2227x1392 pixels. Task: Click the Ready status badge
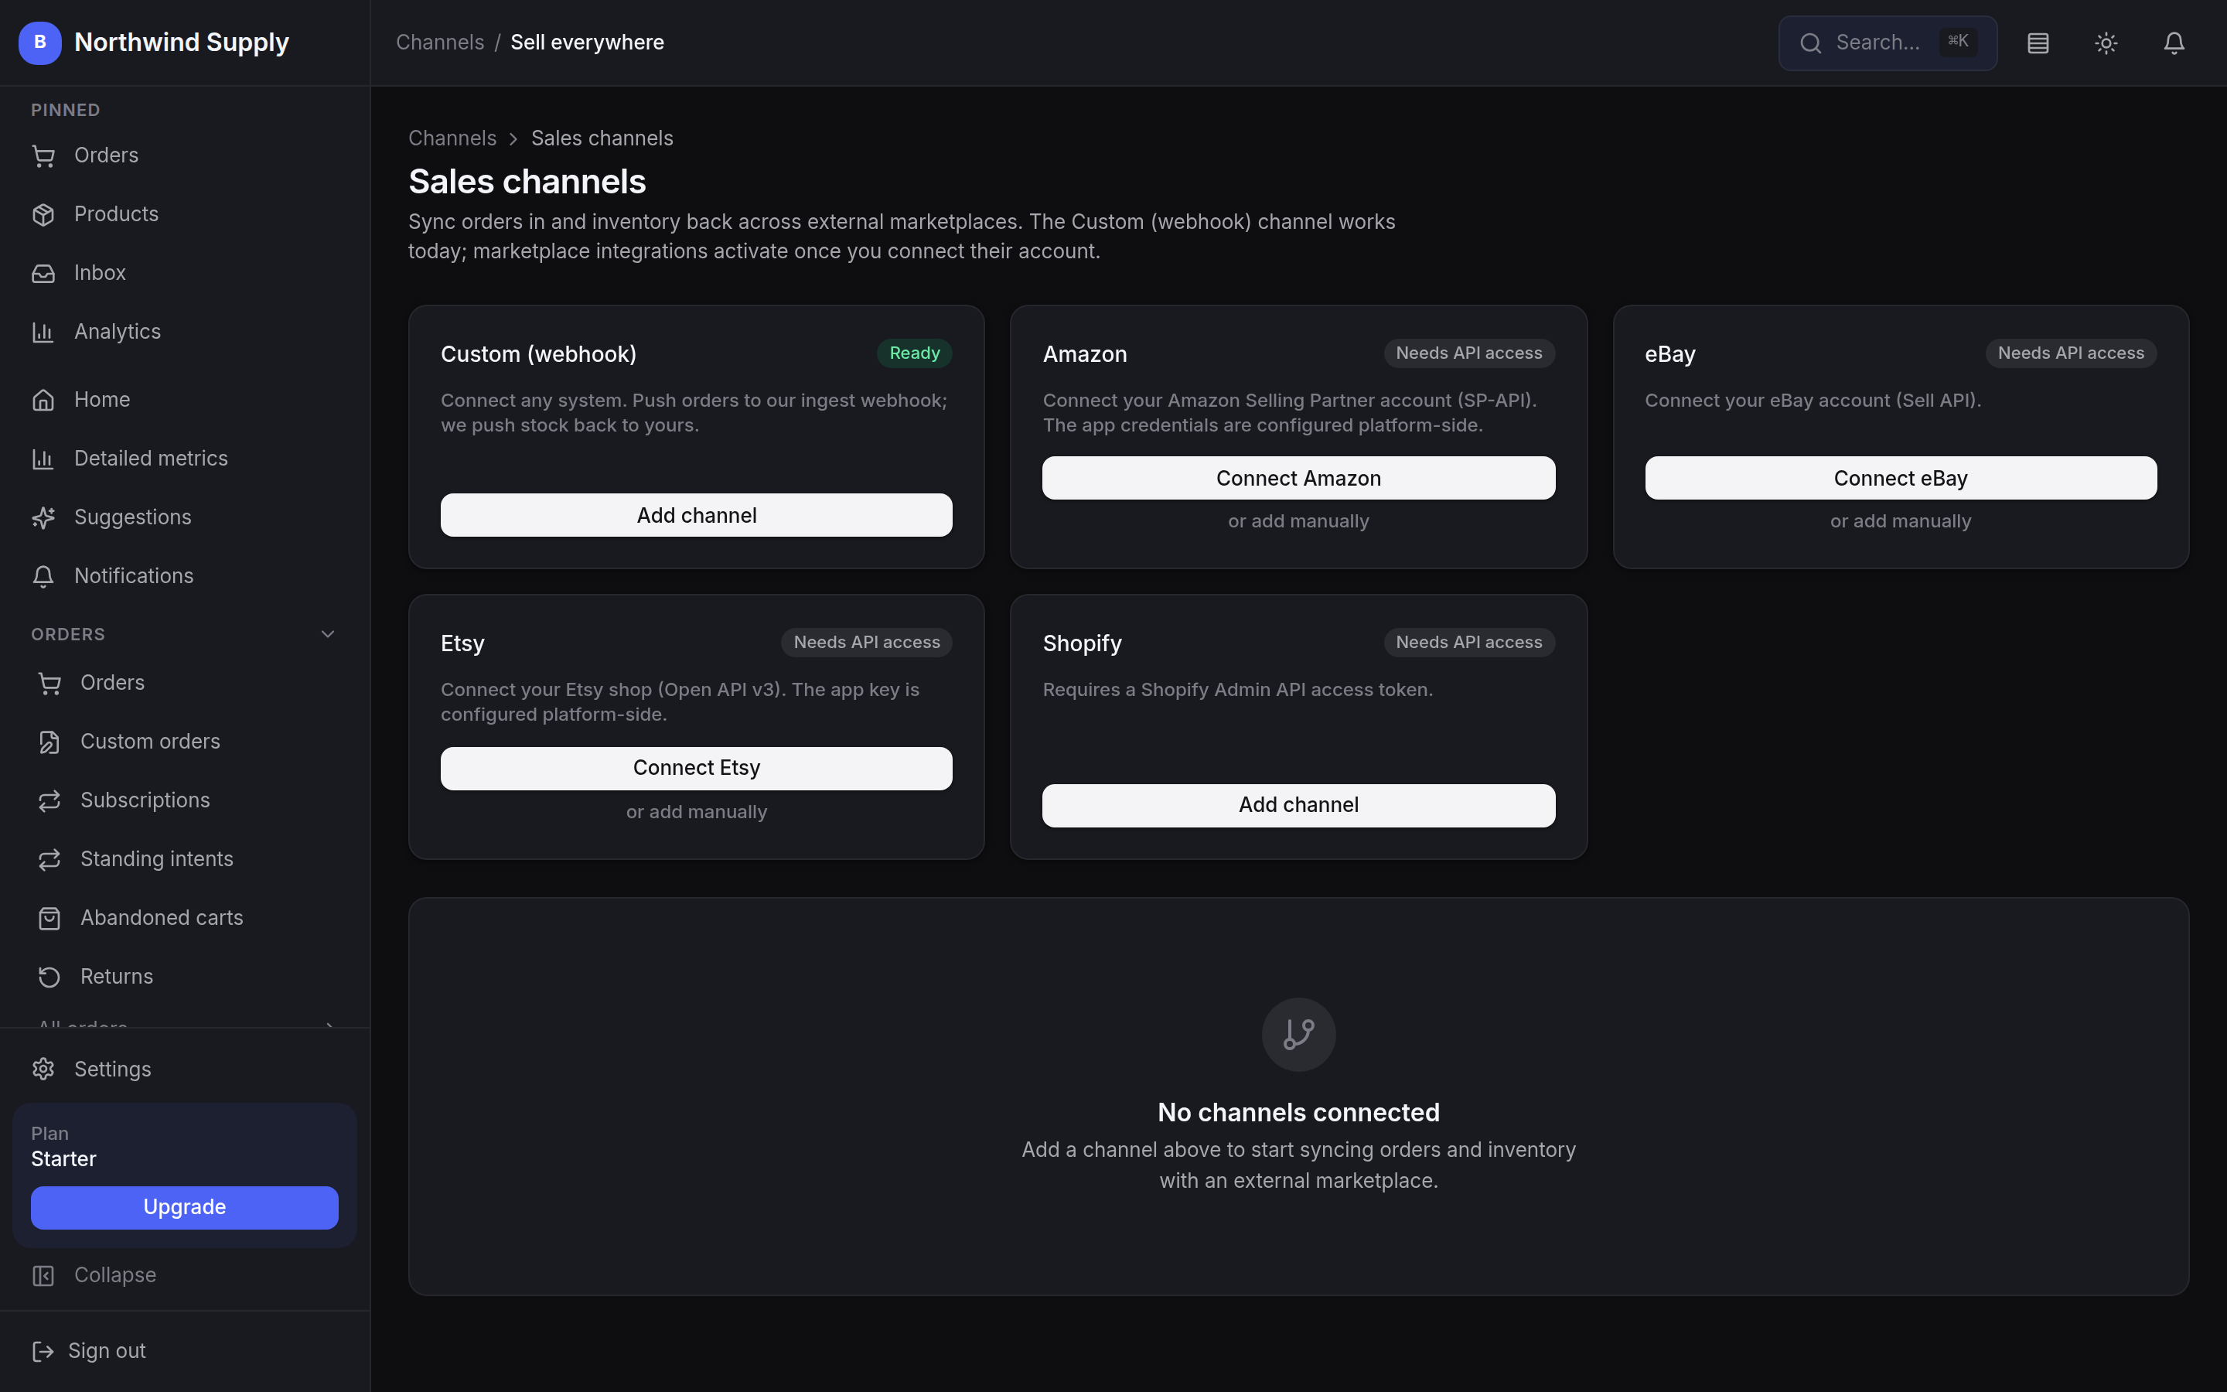(914, 353)
